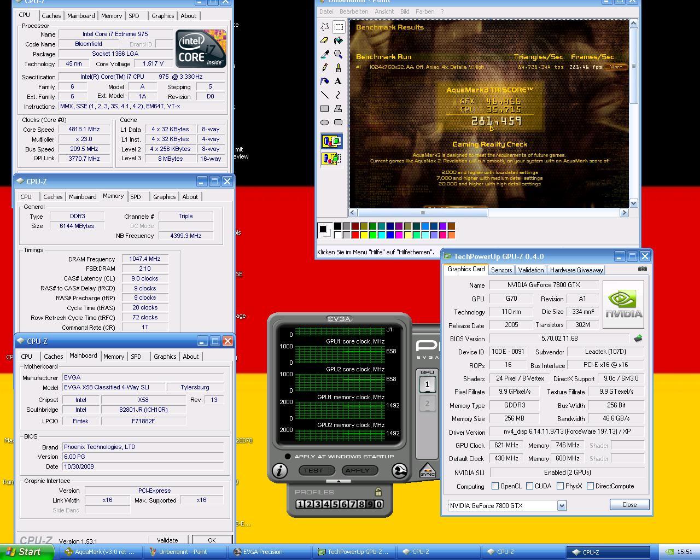Click the profiles padlock icon

point(378,492)
